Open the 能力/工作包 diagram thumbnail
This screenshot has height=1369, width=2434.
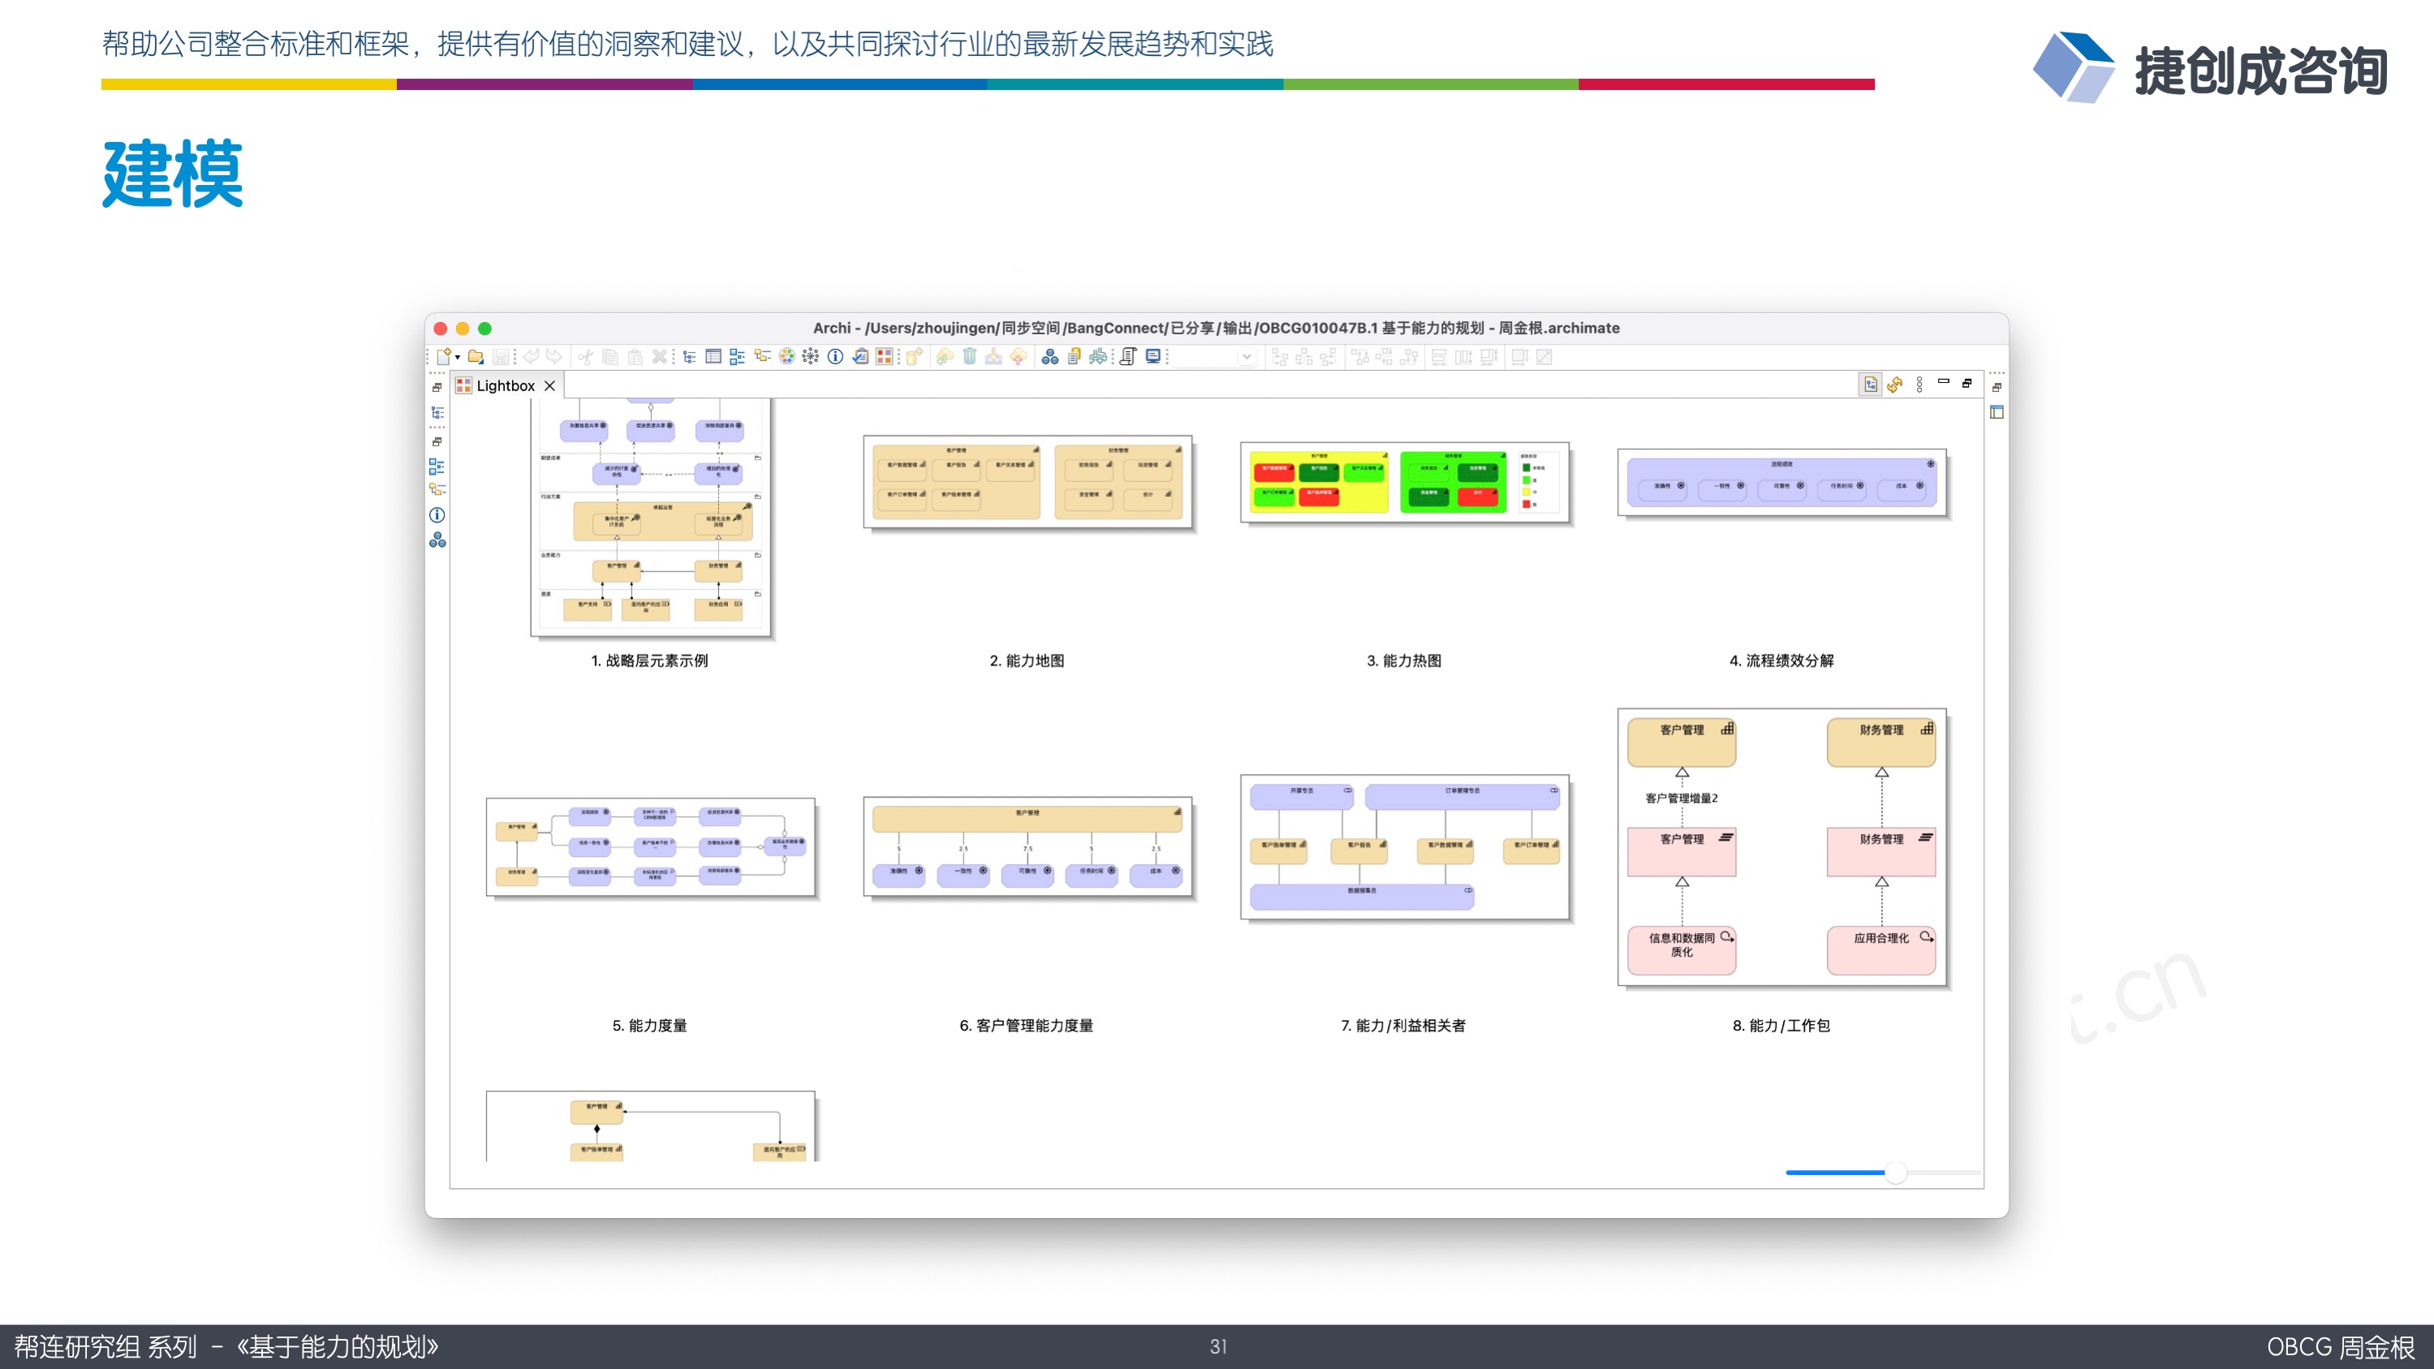[x=1781, y=846]
